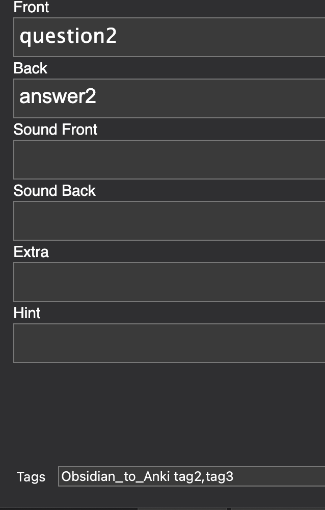The image size is (325, 510).
Task: Click the Tags label
Action: click(31, 477)
